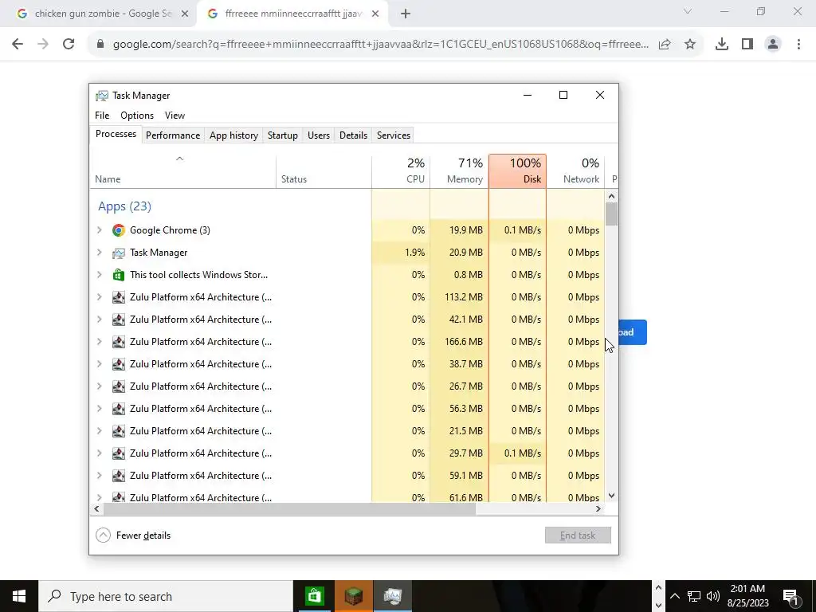Open the View menu in Task Manager
This screenshot has height=612, width=816.
click(175, 116)
